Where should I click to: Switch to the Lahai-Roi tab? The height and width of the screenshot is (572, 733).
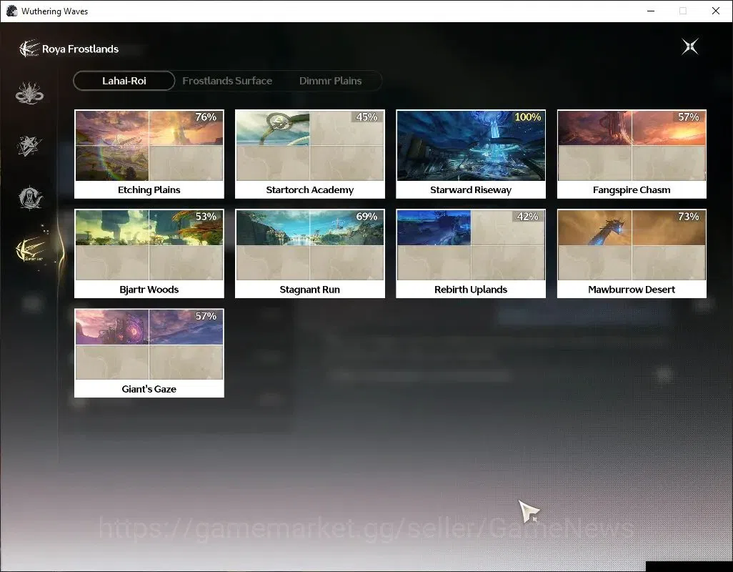(x=124, y=81)
